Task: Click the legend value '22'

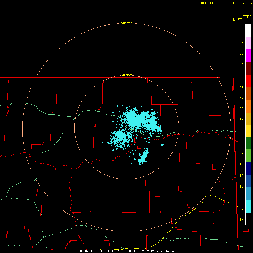Action: pyautogui.click(x=241, y=153)
